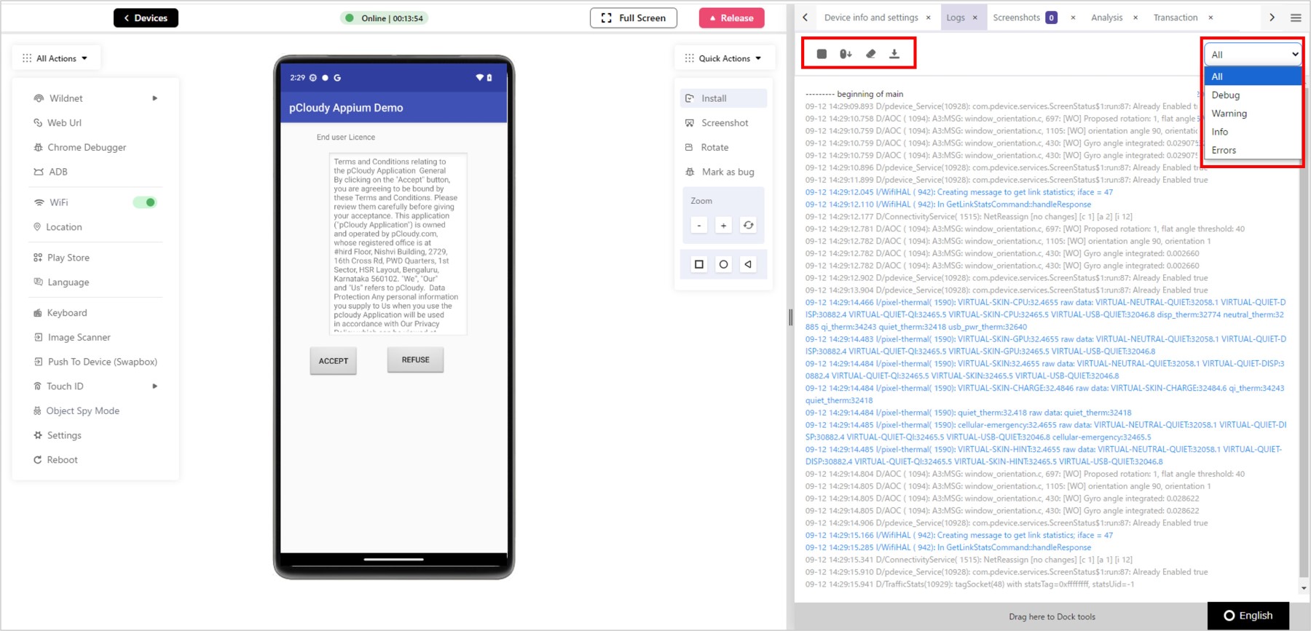
Task: Go back to Devices
Action: coord(146,18)
